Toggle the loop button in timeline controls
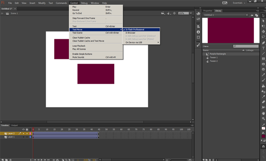266x161 pixels. coord(57,160)
